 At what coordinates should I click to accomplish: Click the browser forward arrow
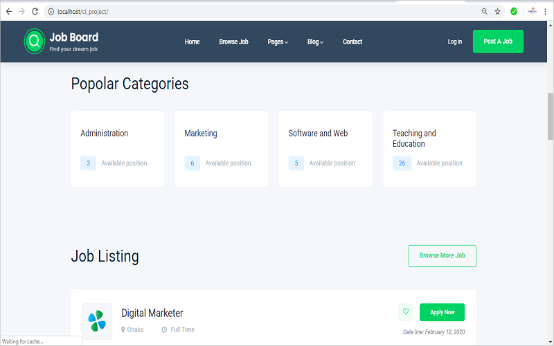click(x=22, y=12)
